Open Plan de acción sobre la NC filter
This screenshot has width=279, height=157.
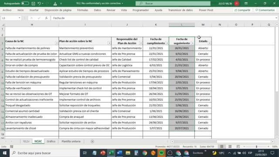pyautogui.click(x=109, y=43)
